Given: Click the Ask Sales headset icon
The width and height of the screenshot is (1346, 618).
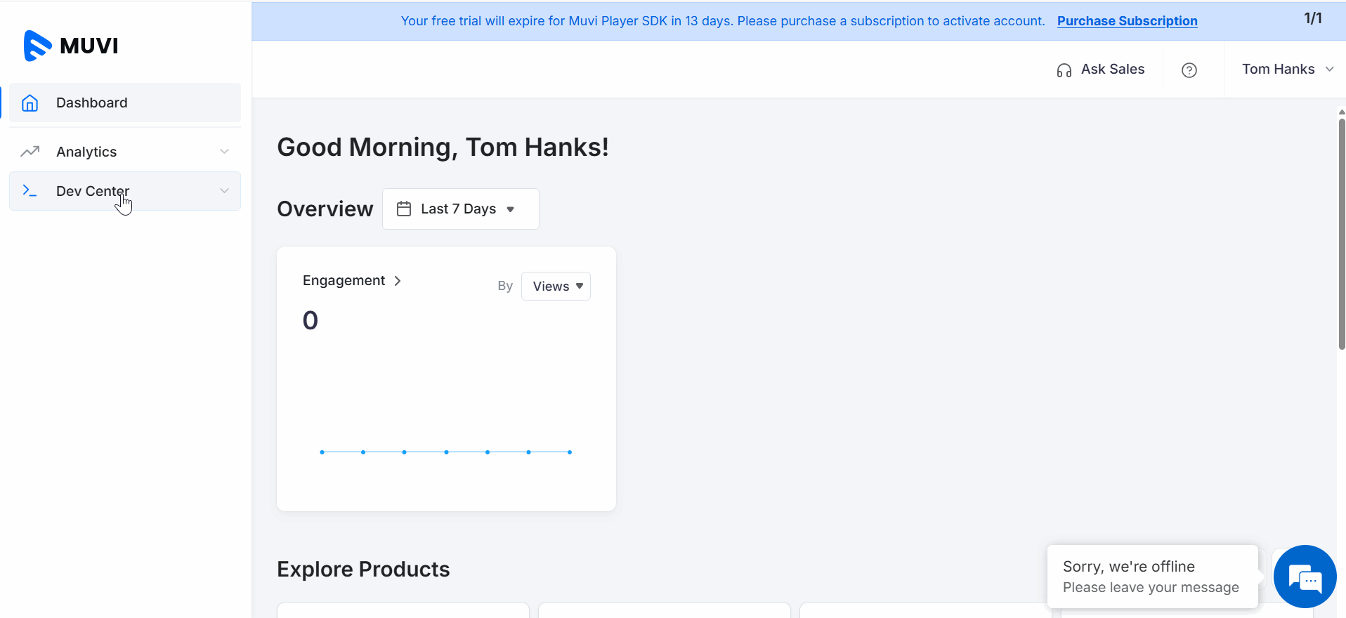Looking at the screenshot, I should pos(1064,70).
